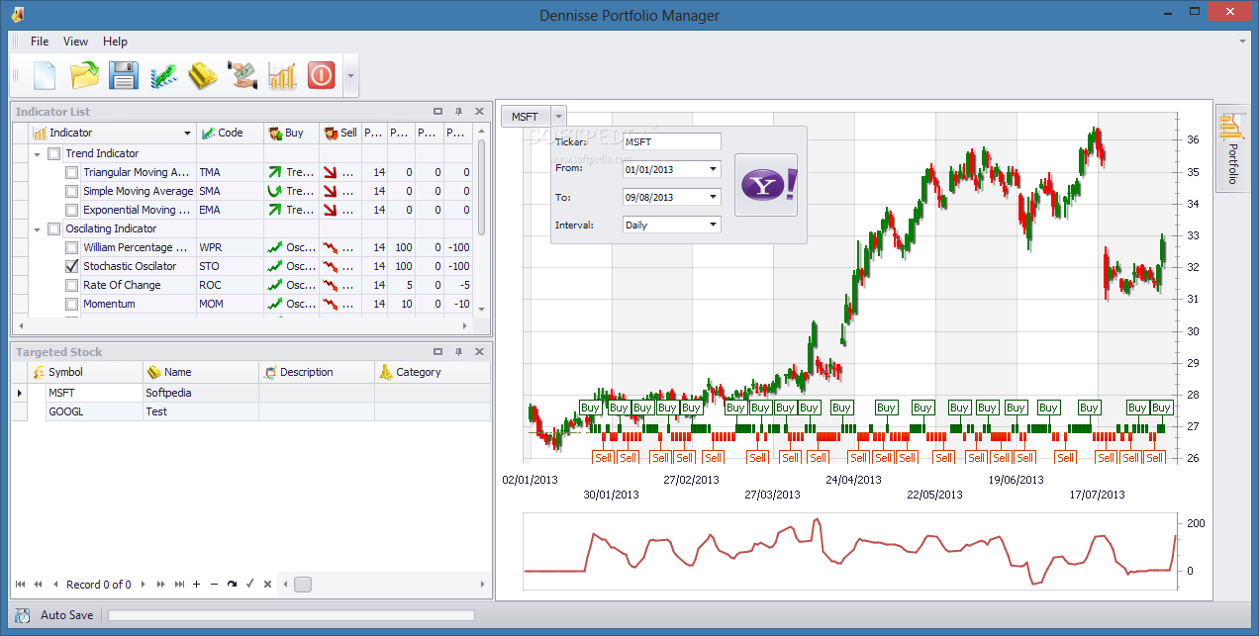Screen dimensions: 1259x636
Task: Go to first record in navigator
Action: pos(21,585)
